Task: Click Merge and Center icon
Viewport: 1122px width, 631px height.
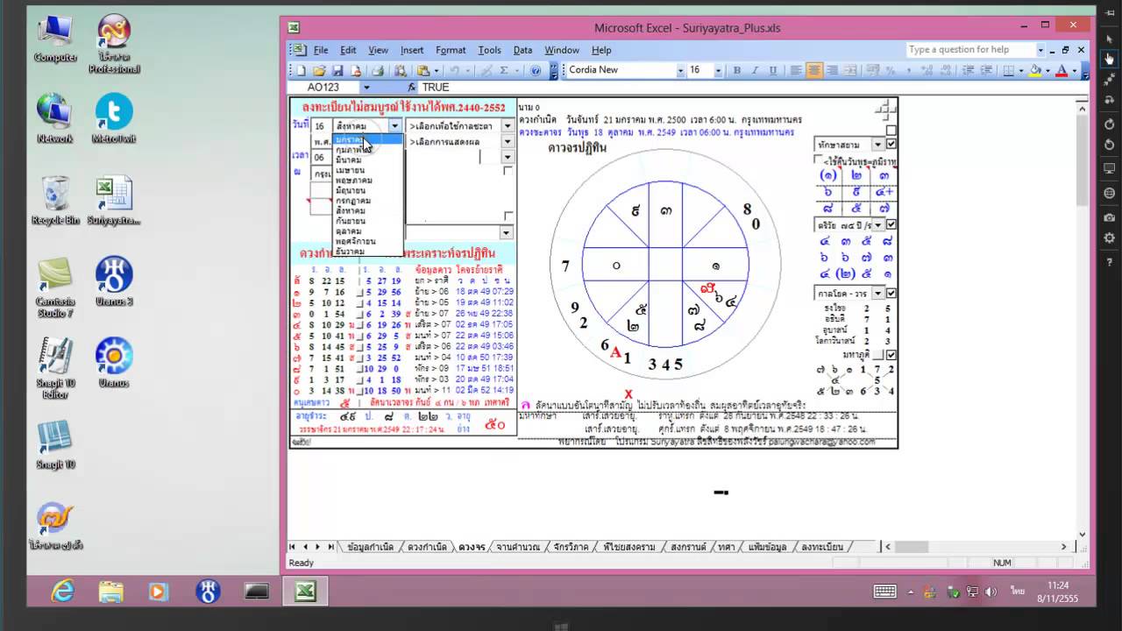Action: pyautogui.click(x=850, y=71)
